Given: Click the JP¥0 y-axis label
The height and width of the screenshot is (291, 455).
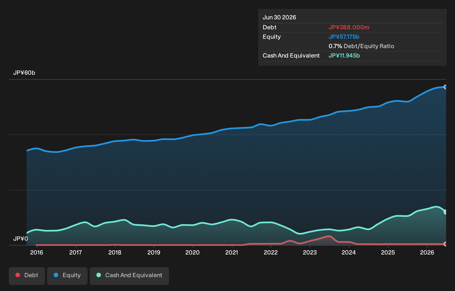Looking at the screenshot, I should coord(21,239).
